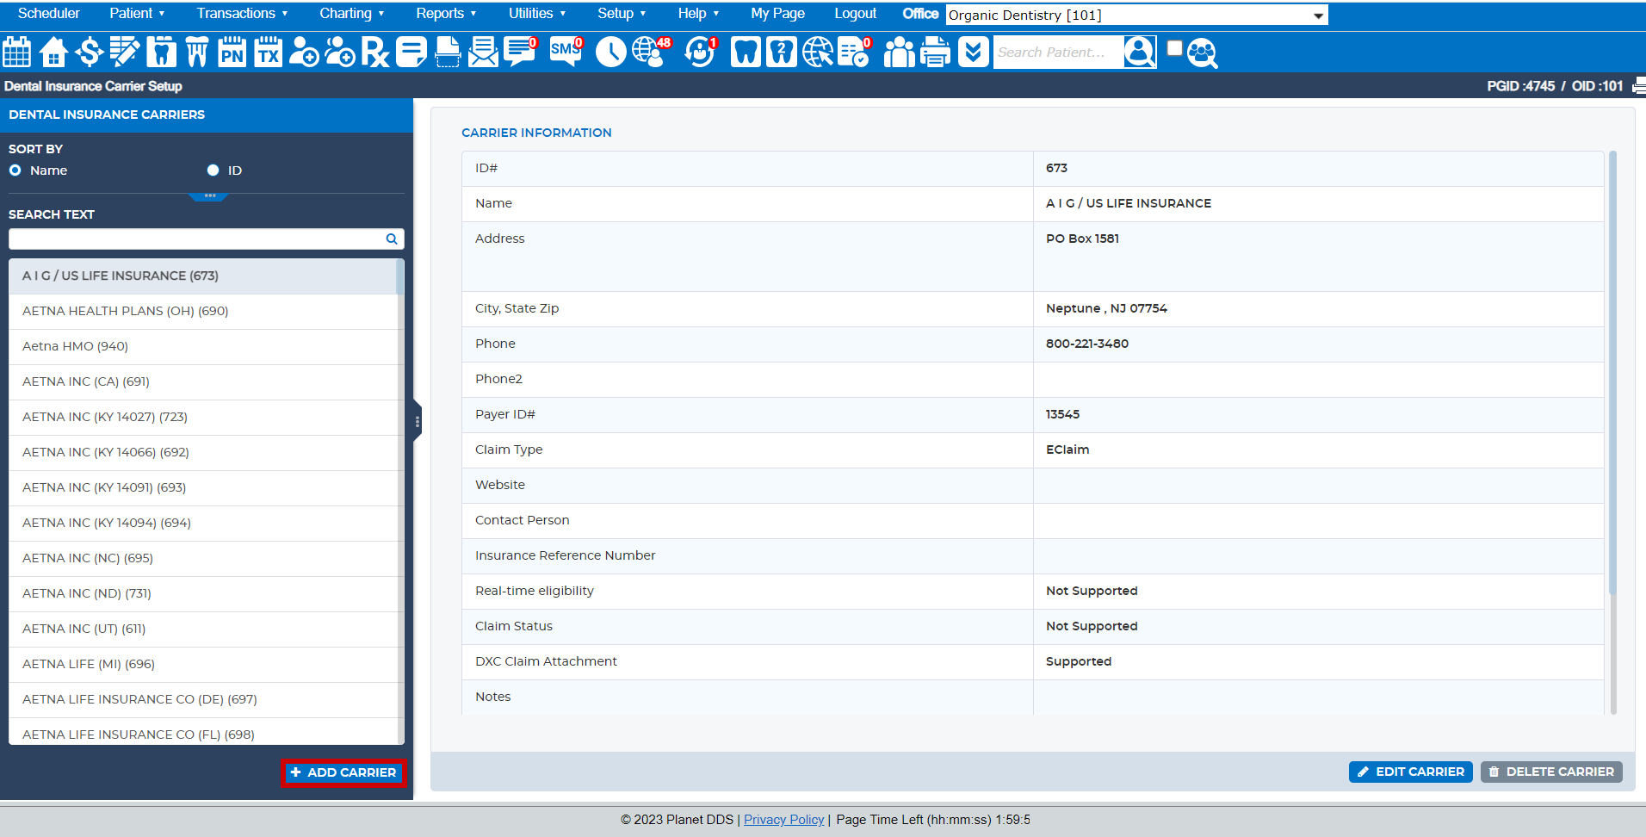Select the Name sort radio button

coord(15,170)
